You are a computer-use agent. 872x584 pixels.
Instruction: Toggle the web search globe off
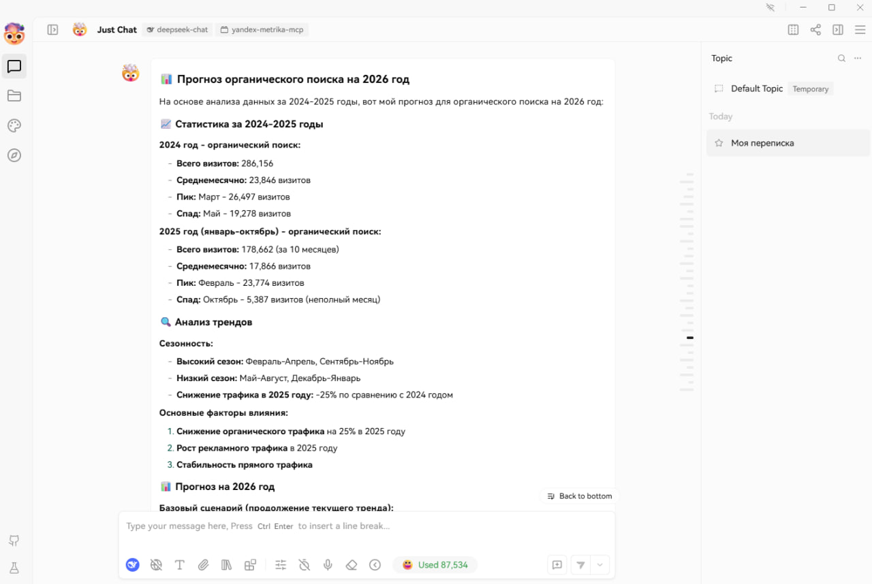(x=156, y=565)
